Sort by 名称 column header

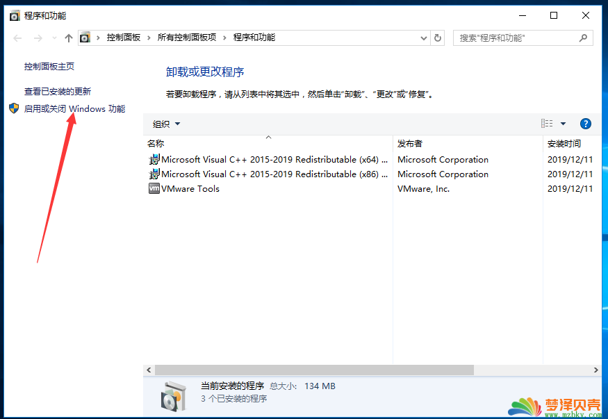click(x=268, y=144)
